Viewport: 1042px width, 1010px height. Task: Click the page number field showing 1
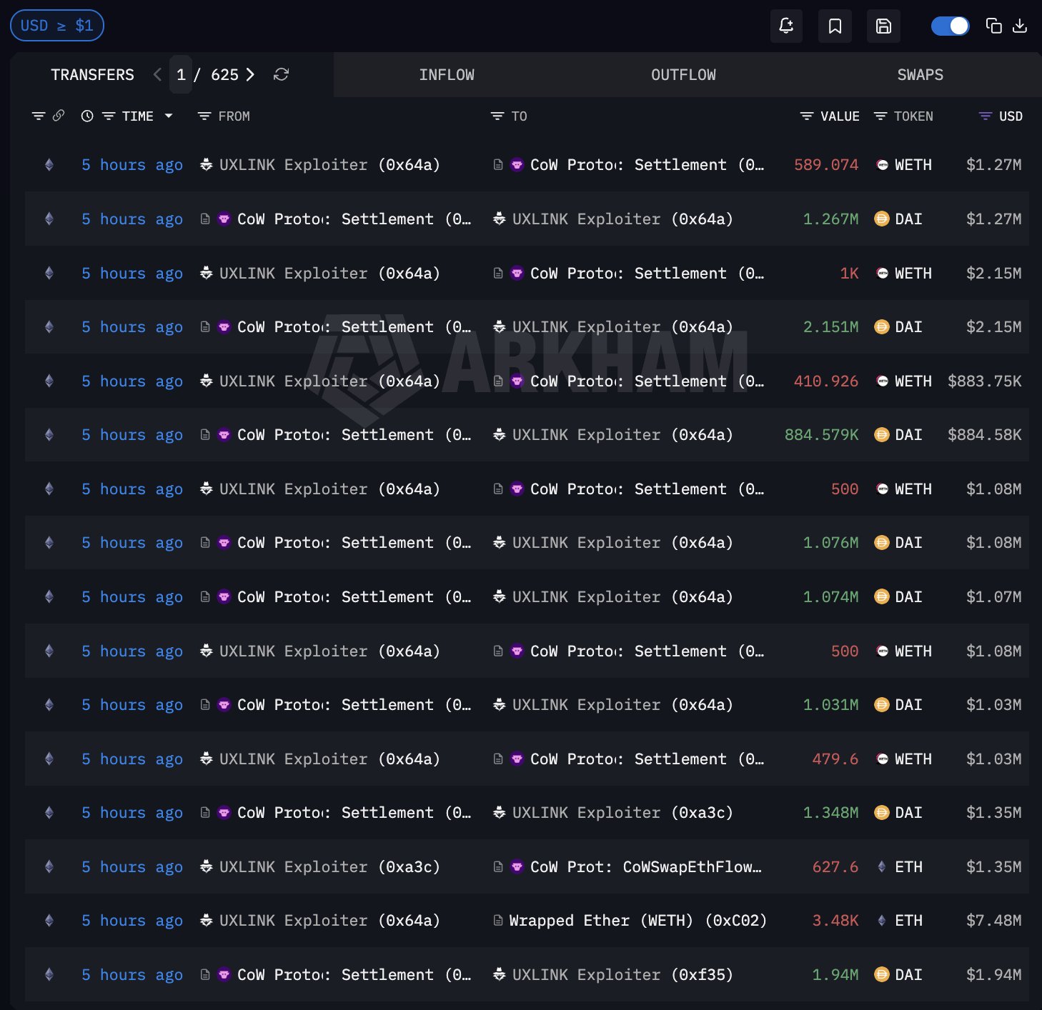click(181, 74)
